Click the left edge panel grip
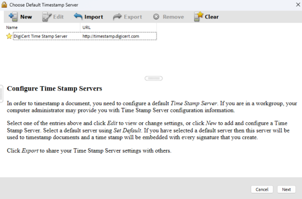This screenshot has height=199, width=302. tap(1, 94)
